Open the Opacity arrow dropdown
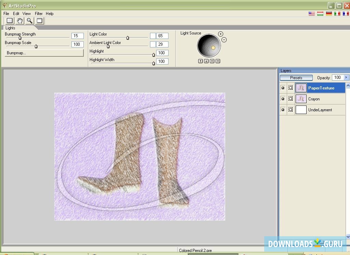Viewport: 350px width, 255px height. pyautogui.click(x=346, y=77)
